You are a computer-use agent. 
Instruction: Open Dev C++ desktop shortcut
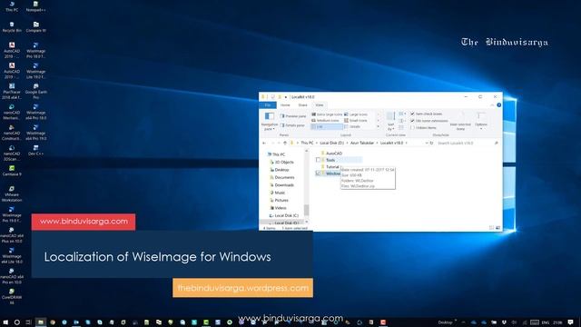pos(36,151)
